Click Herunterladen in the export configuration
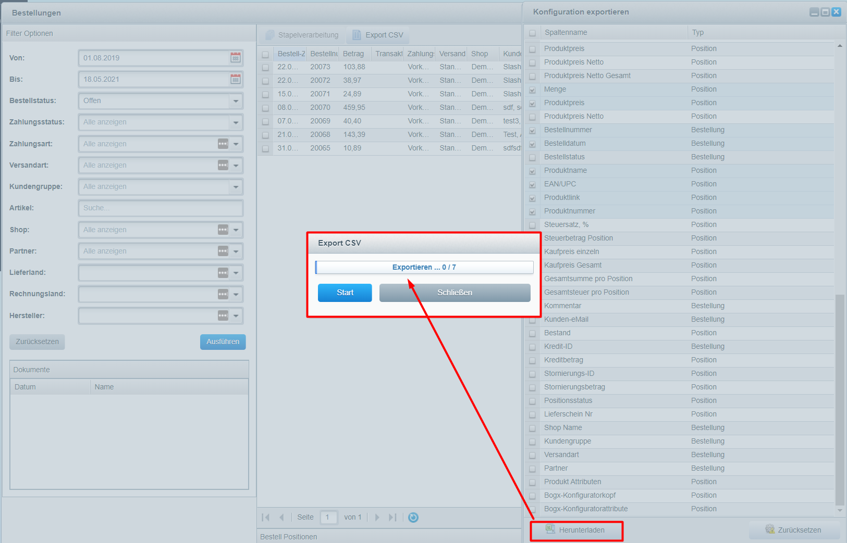Image resolution: width=847 pixels, height=543 pixels. pos(575,530)
